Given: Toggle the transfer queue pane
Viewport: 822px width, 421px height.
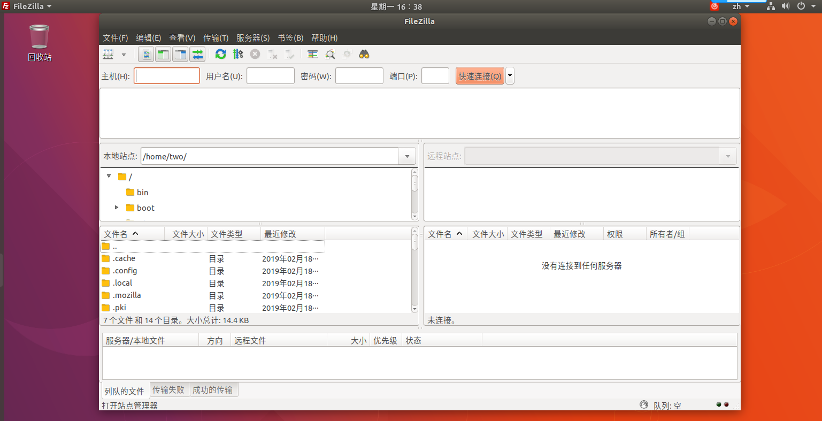Looking at the screenshot, I should click(x=197, y=54).
